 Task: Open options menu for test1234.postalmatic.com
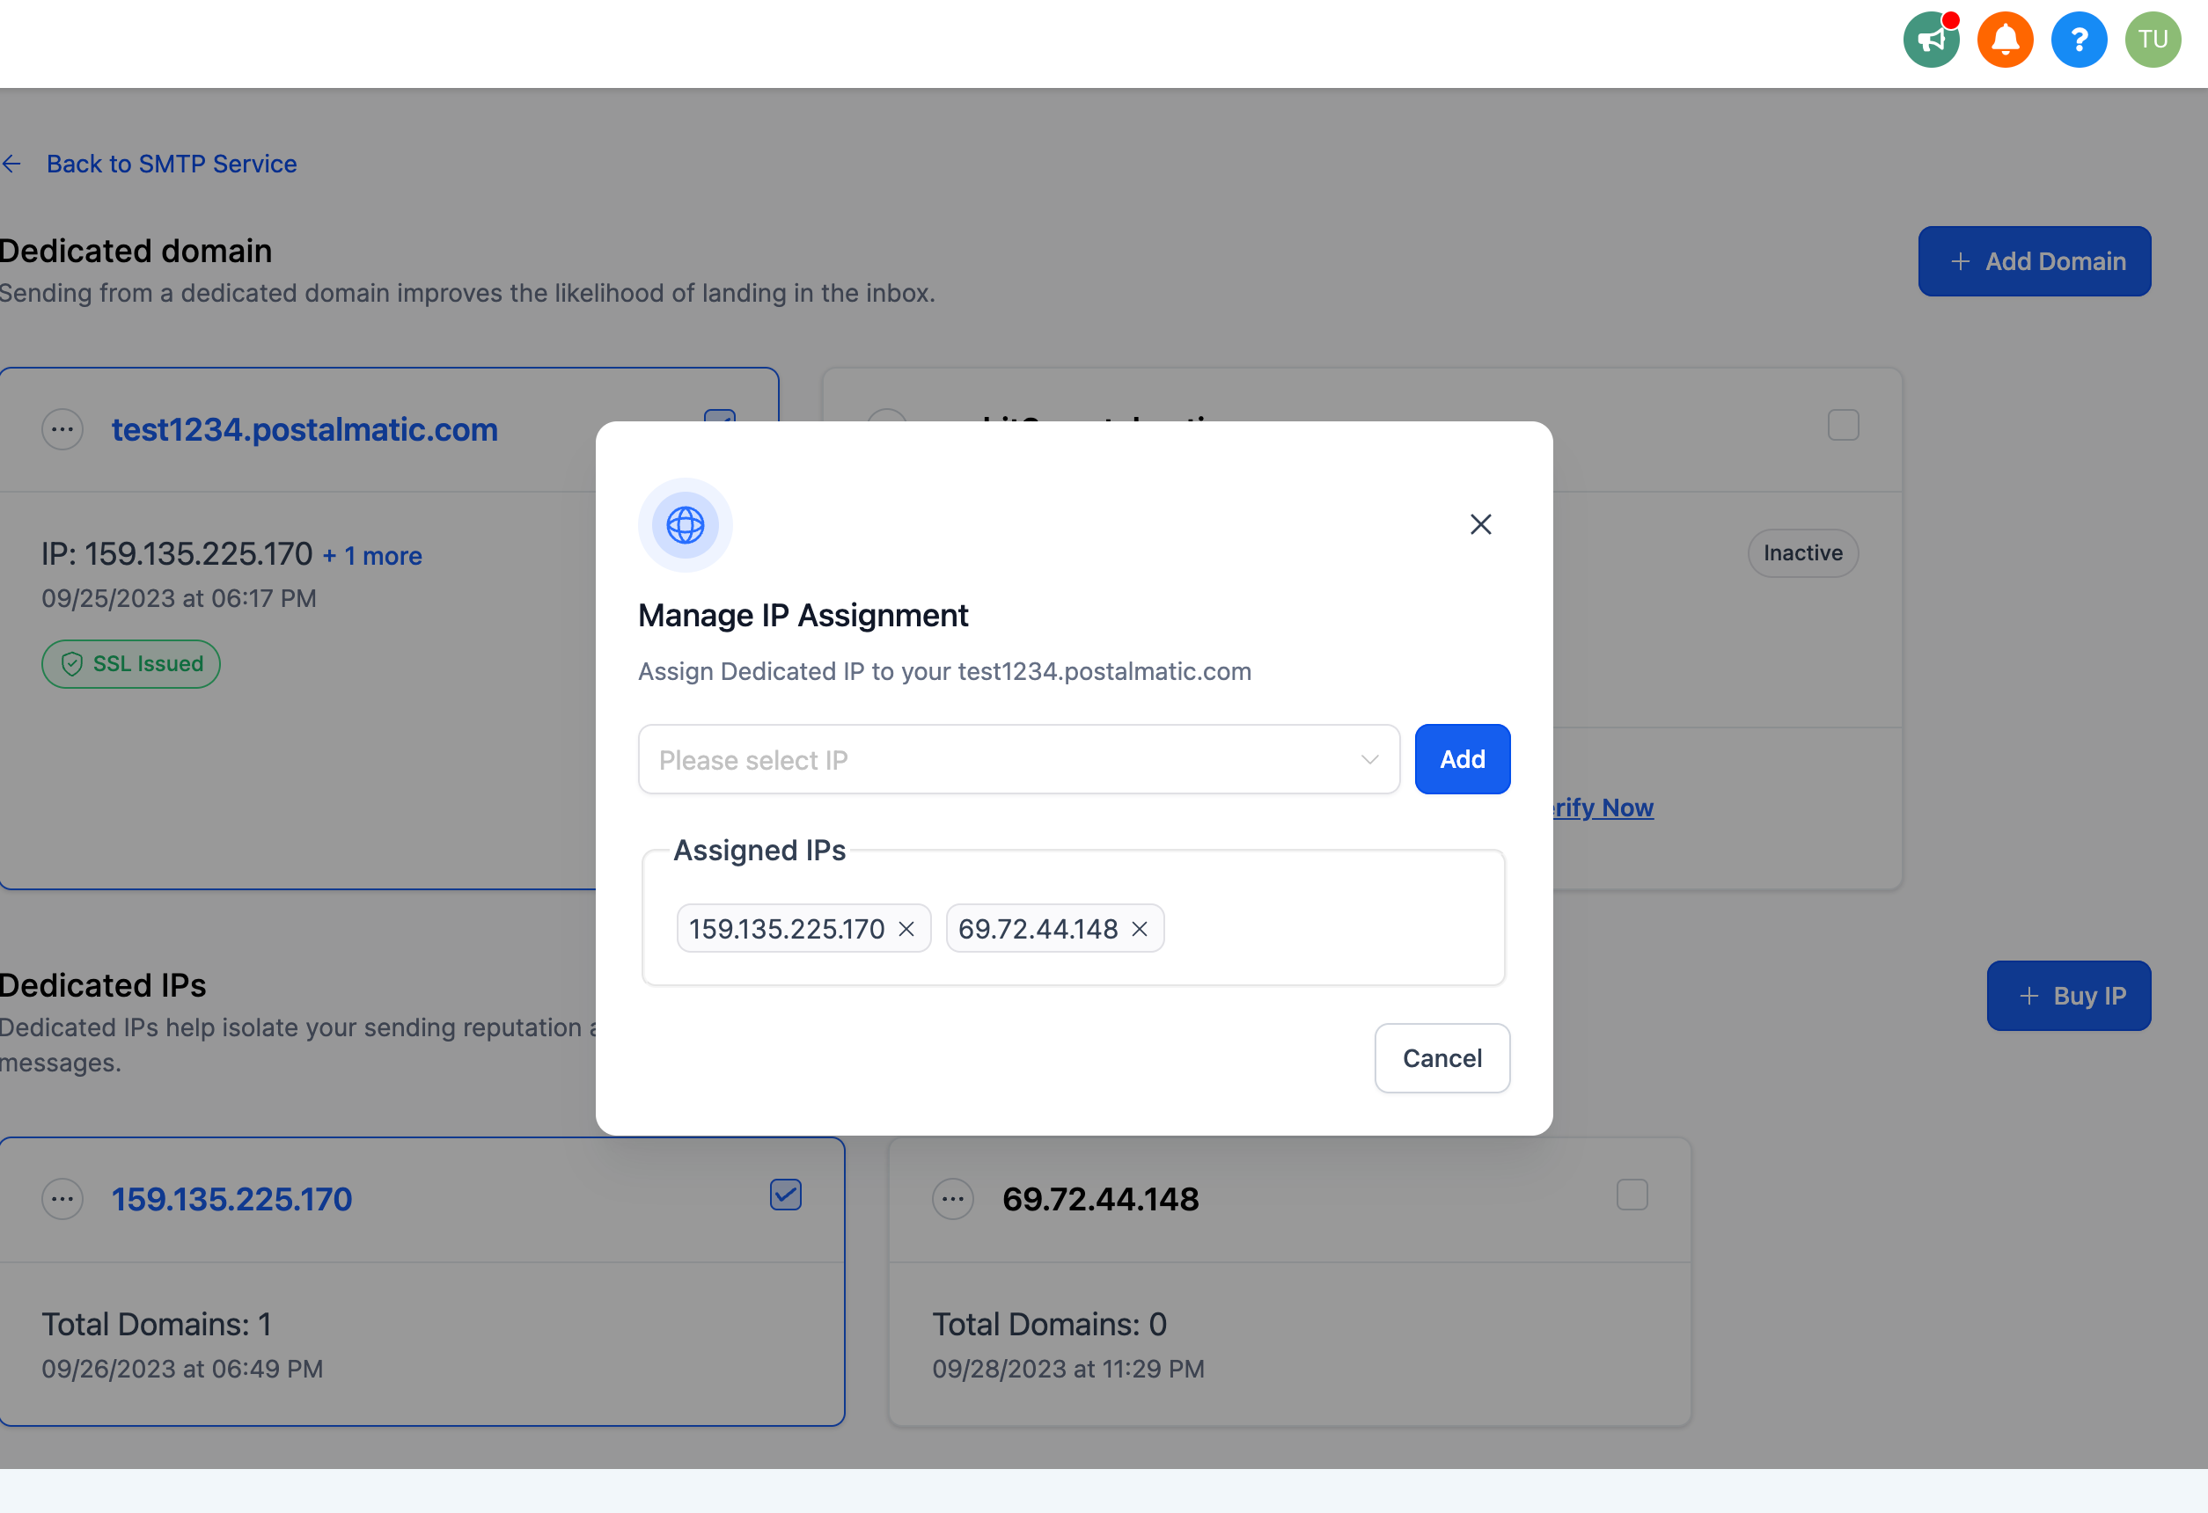(62, 429)
